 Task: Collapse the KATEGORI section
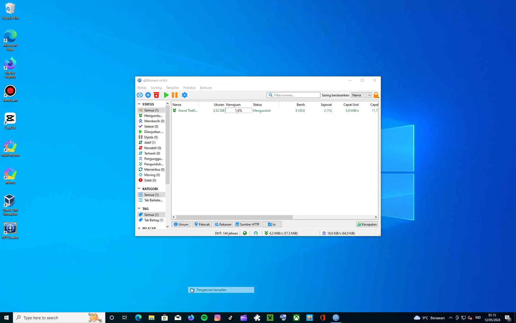139,189
